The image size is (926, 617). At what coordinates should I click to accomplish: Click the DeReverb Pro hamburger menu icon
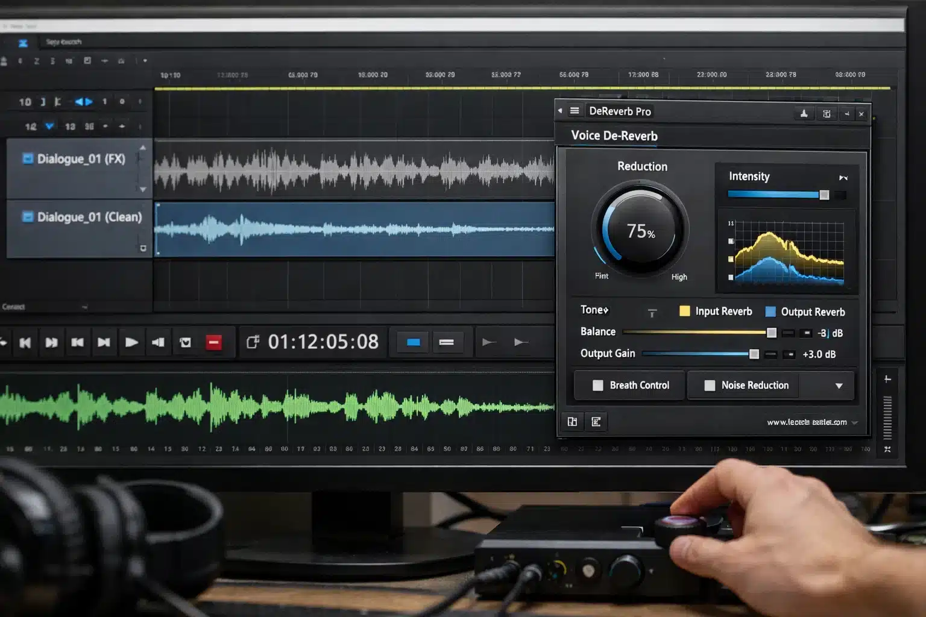(574, 111)
